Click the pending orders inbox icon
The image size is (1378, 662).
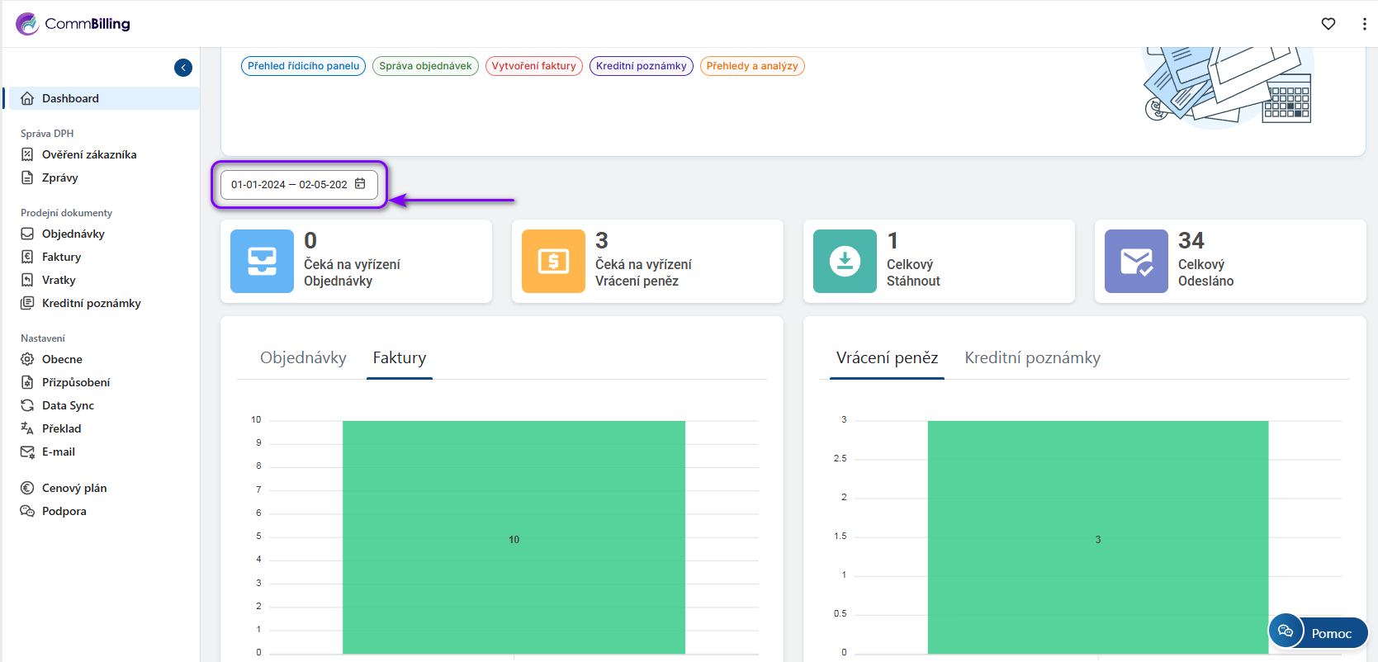point(262,262)
